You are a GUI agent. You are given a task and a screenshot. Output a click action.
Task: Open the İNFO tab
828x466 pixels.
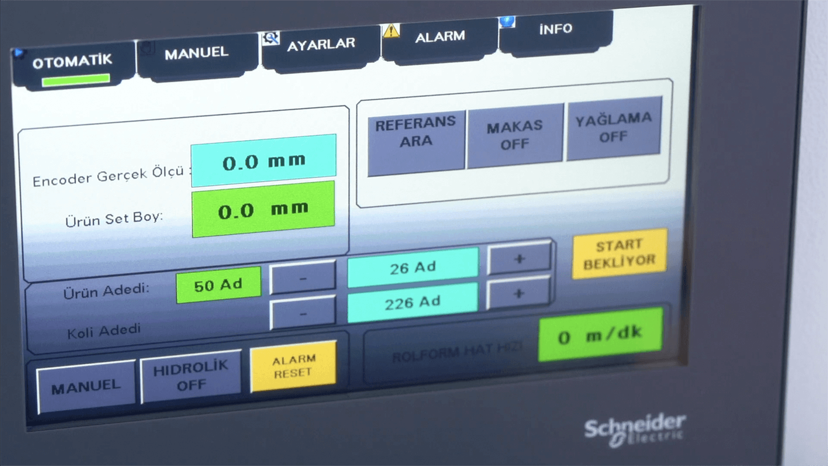555,29
